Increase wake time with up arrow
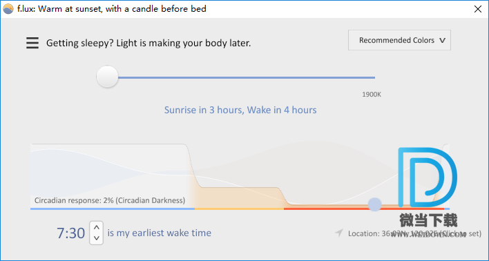 click(x=97, y=227)
